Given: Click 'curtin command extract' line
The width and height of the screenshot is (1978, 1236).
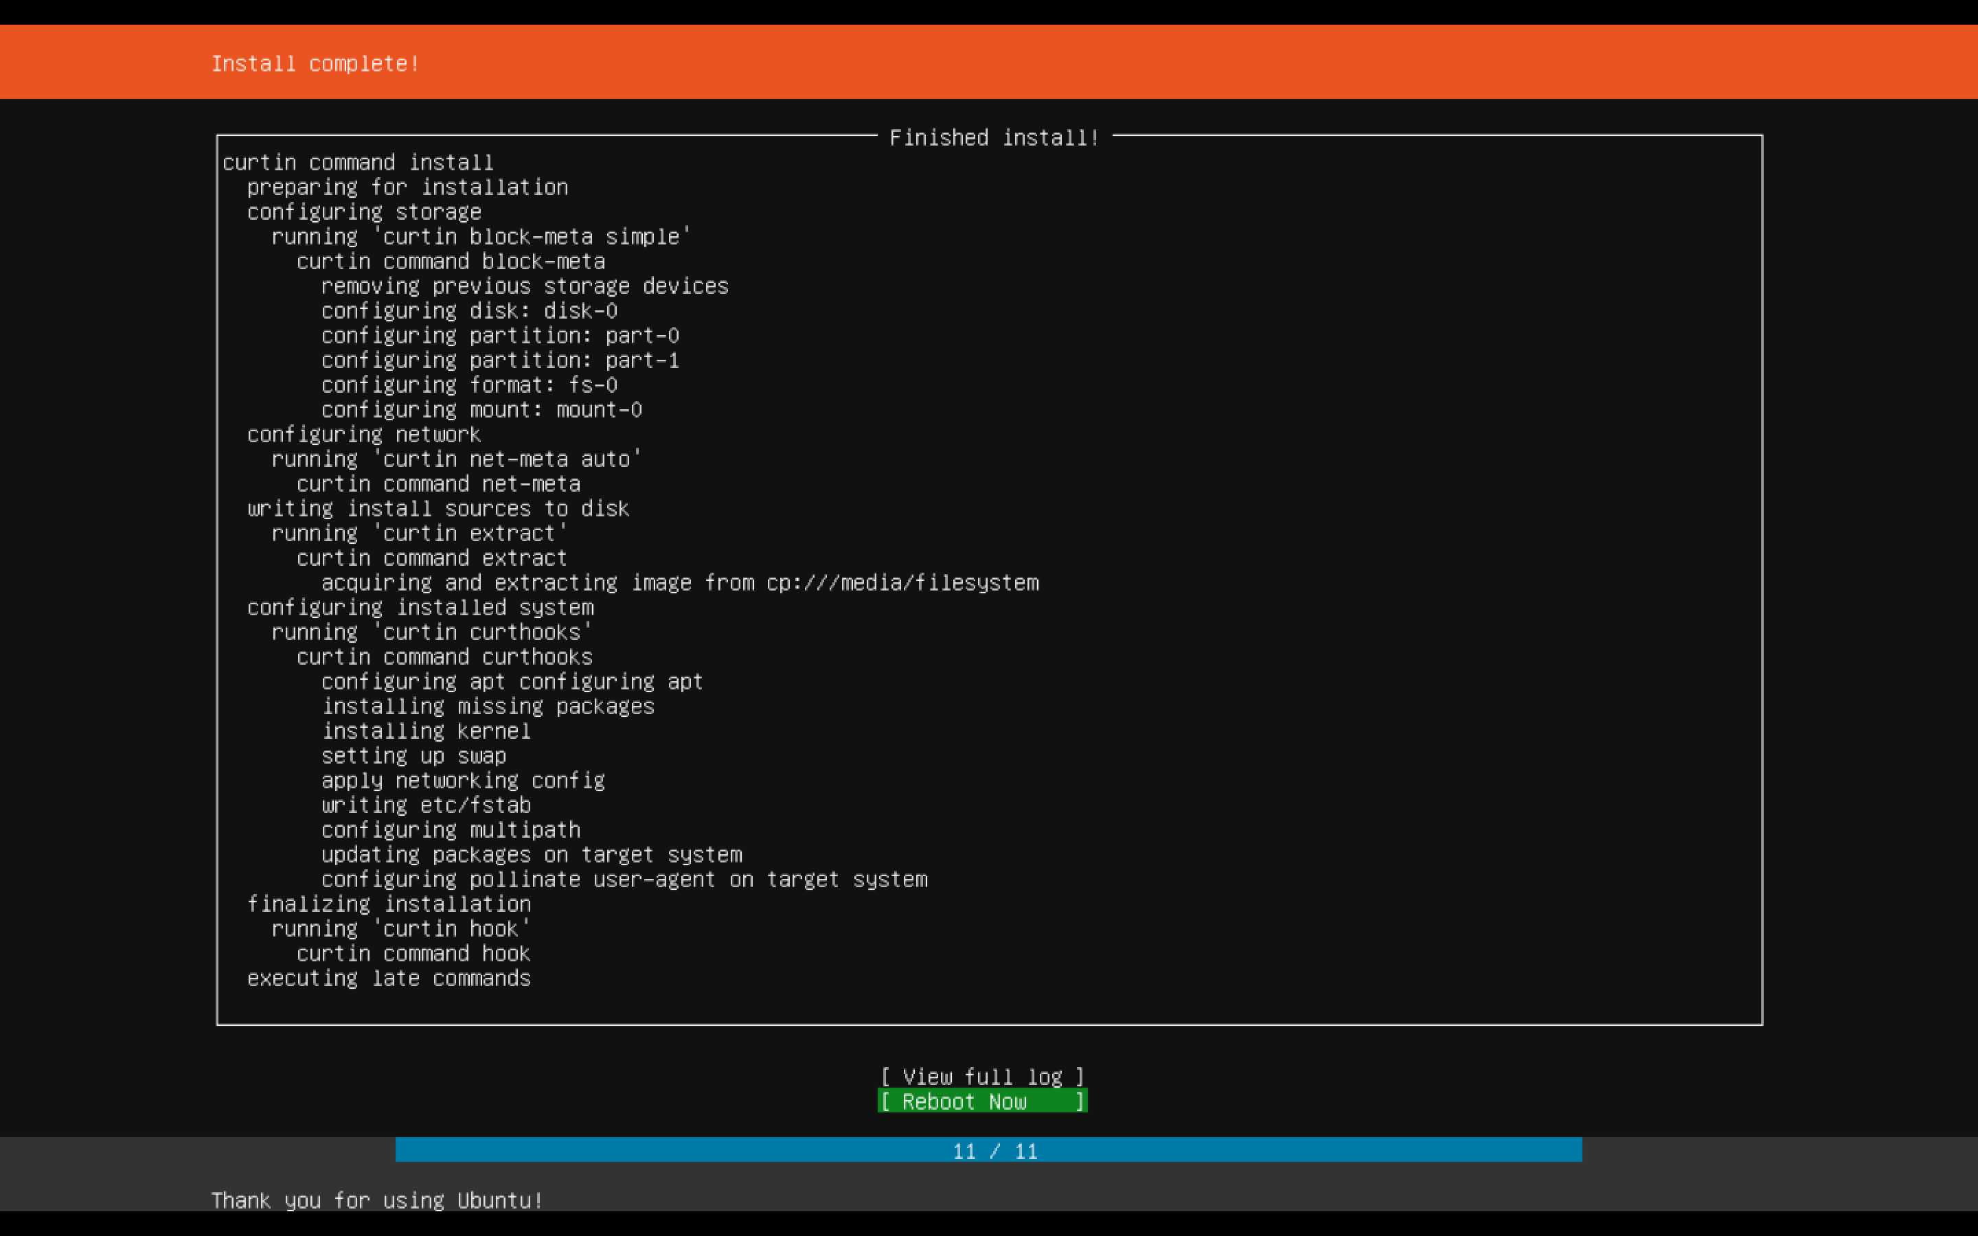Looking at the screenshot, I should 431,558.
